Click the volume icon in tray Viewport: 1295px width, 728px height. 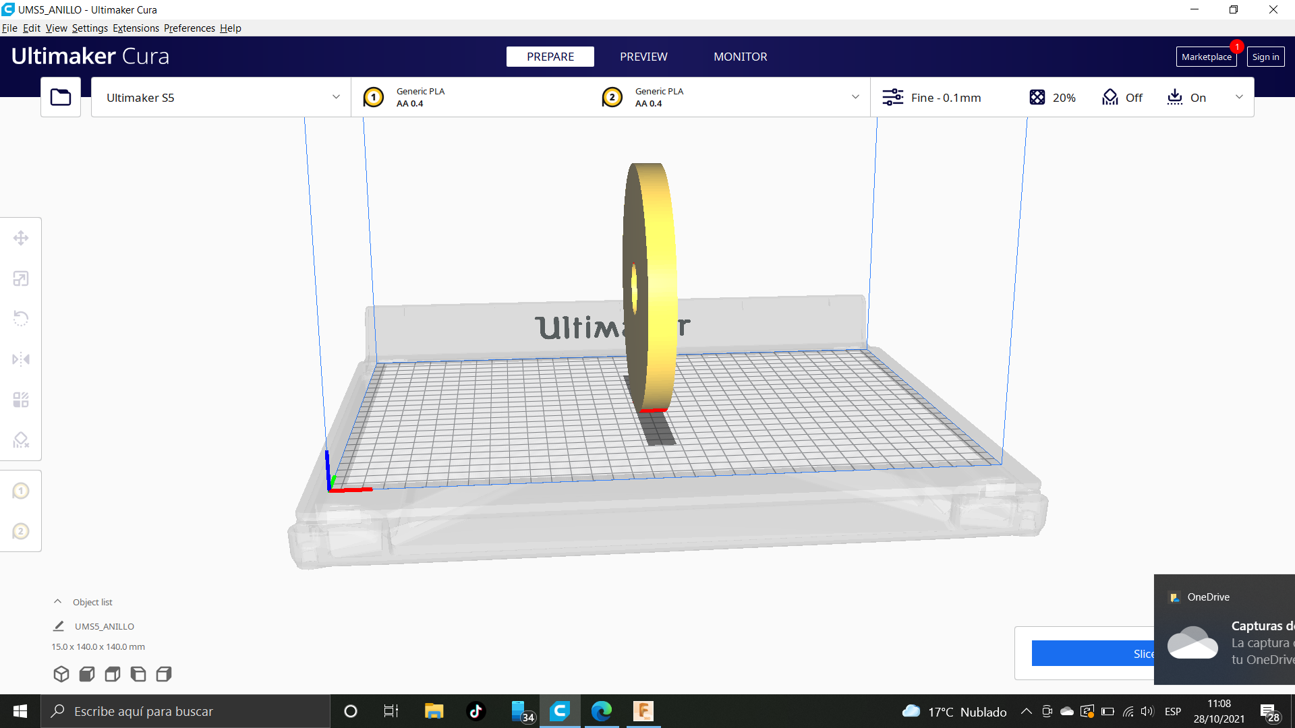[x=1147, y=711]
